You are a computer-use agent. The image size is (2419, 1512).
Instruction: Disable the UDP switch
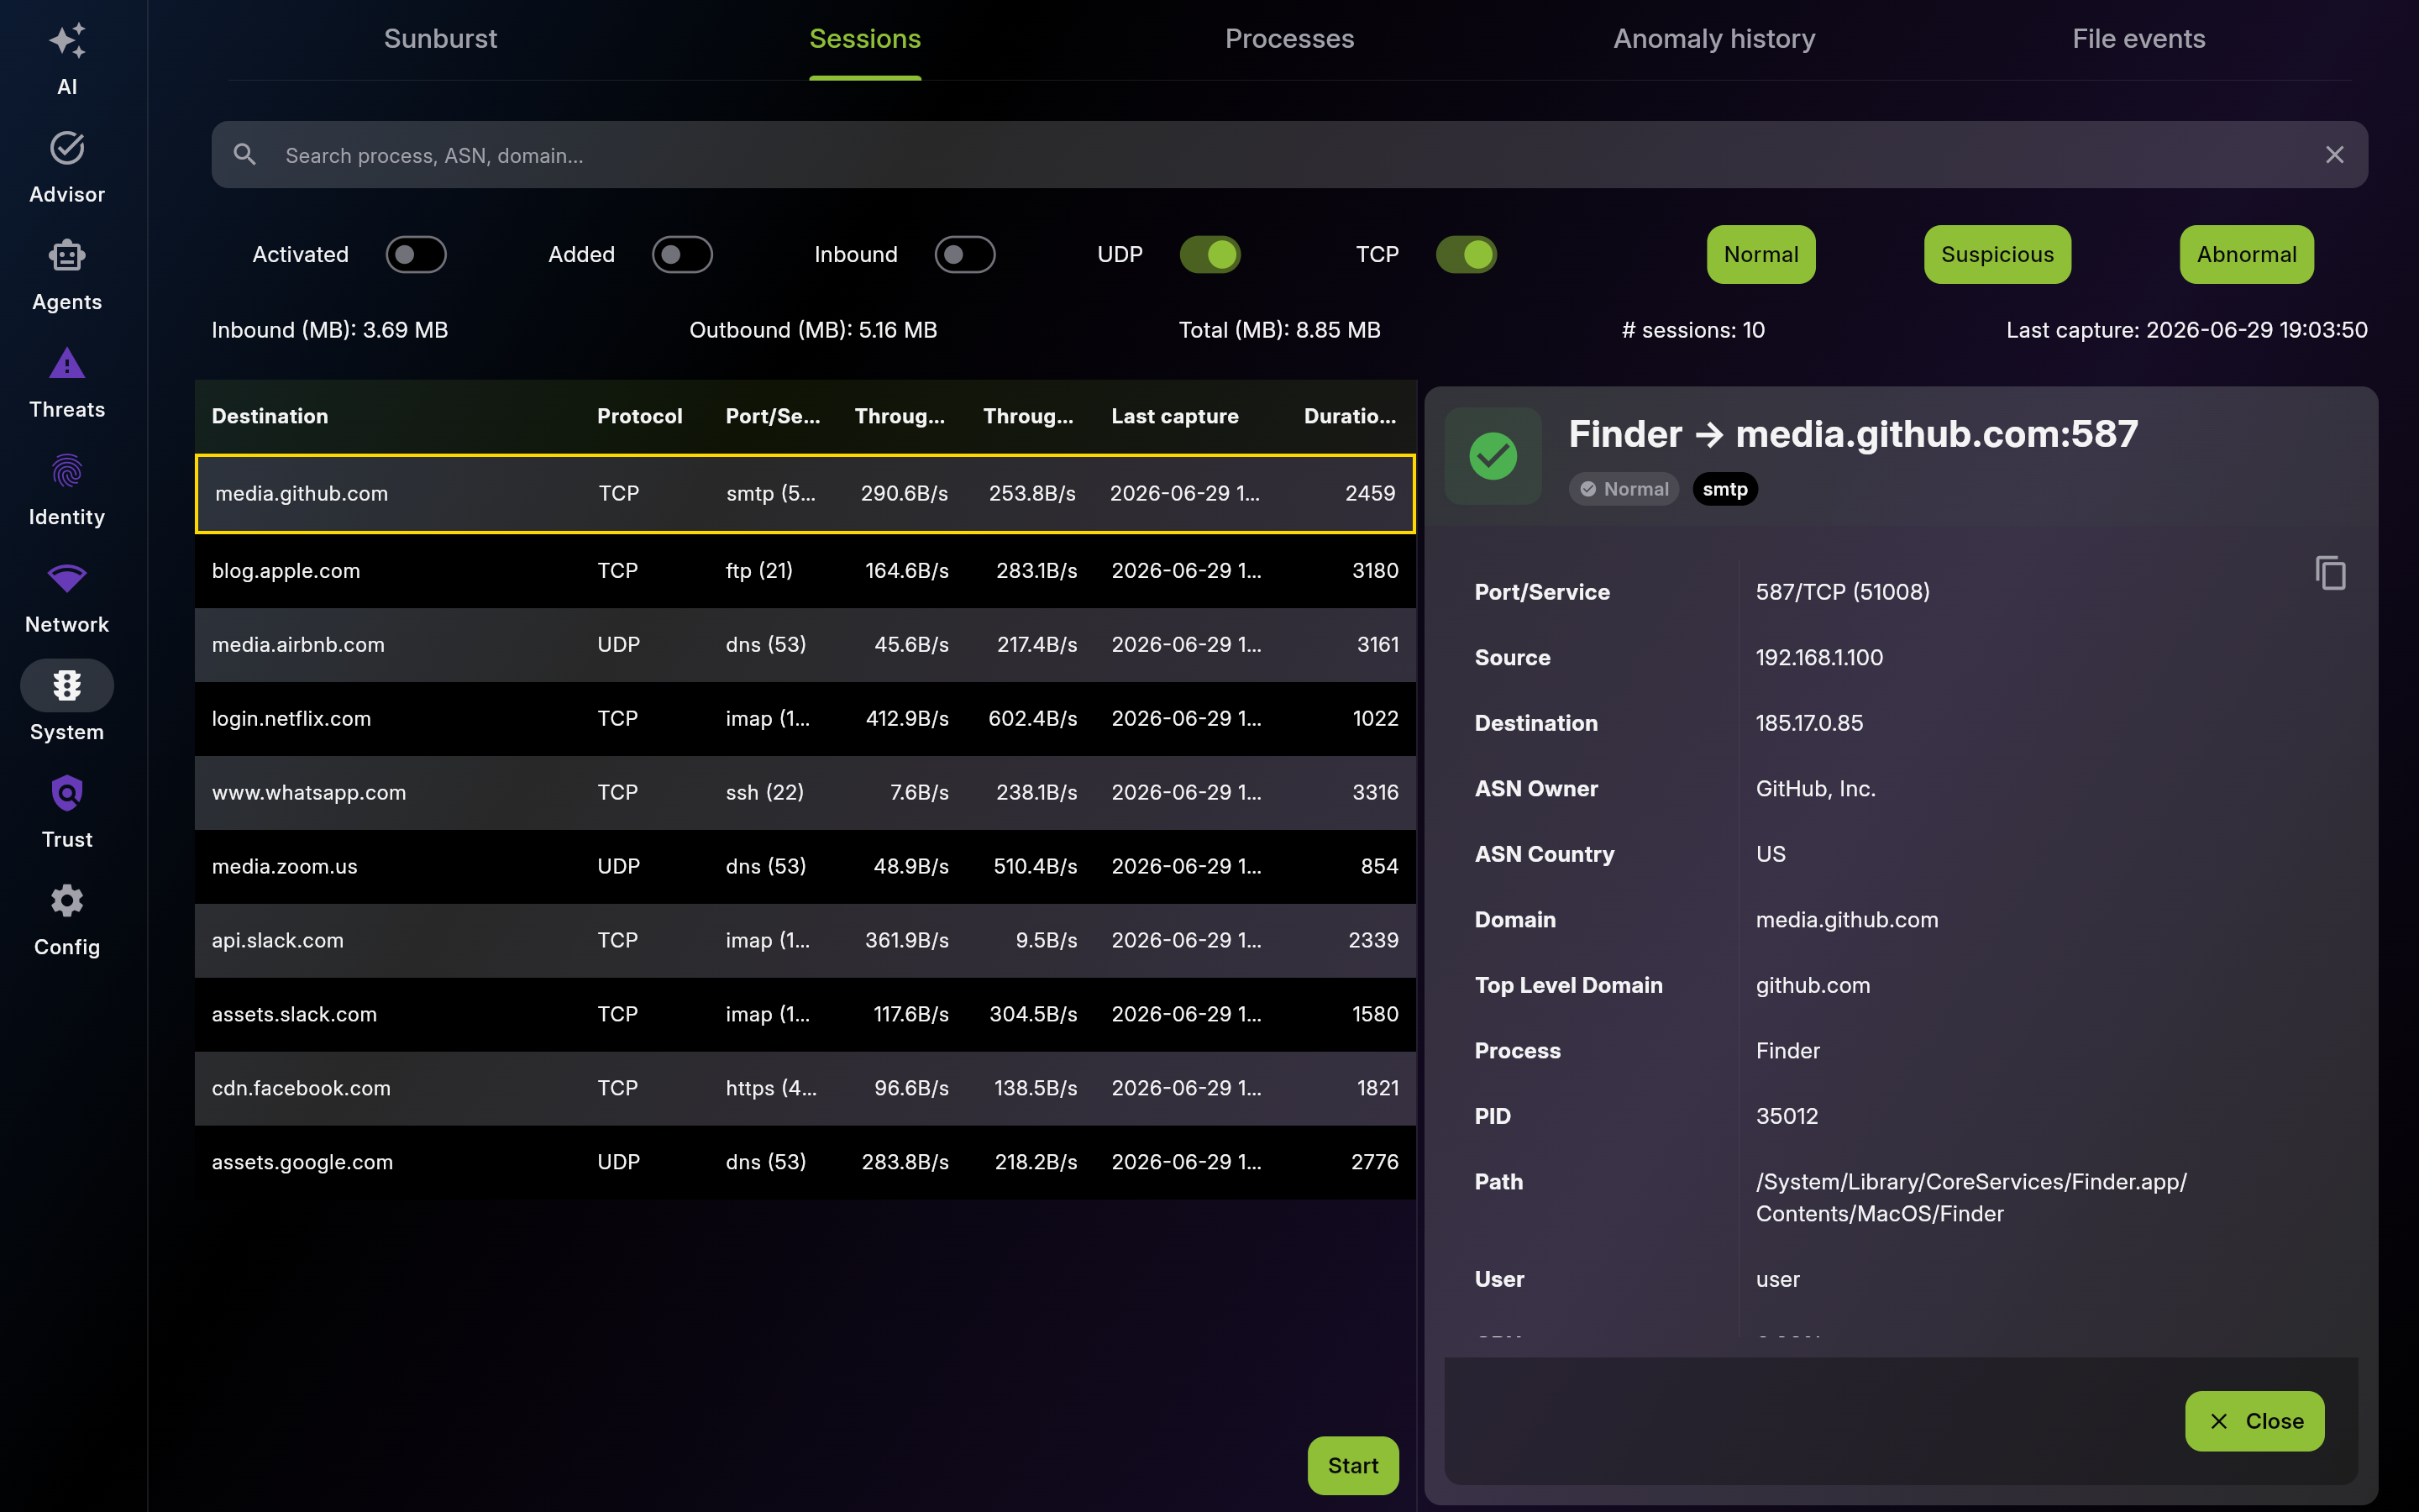pos(1209,255)
